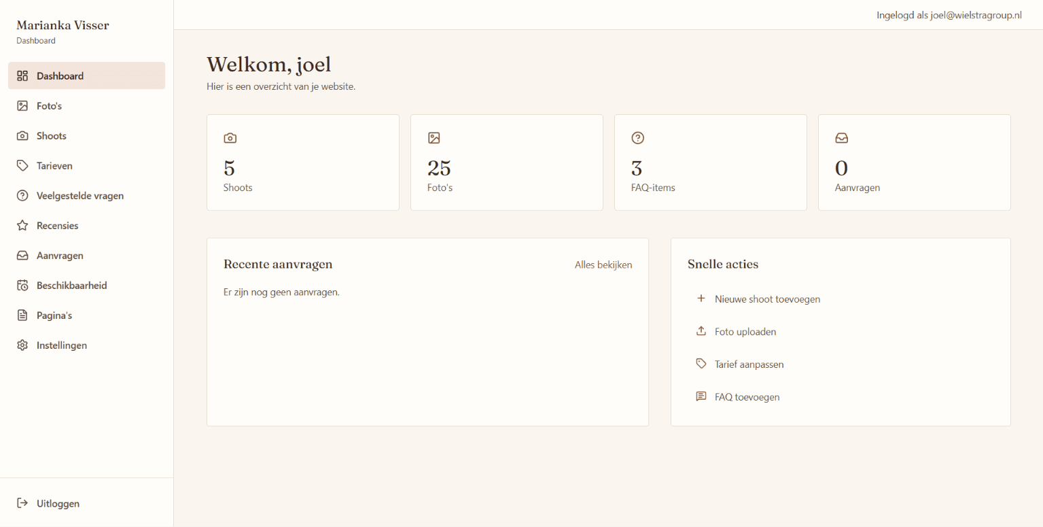Click the '3' FAQ-items count
Screen dimensions: 1043x527
(637, 168)
